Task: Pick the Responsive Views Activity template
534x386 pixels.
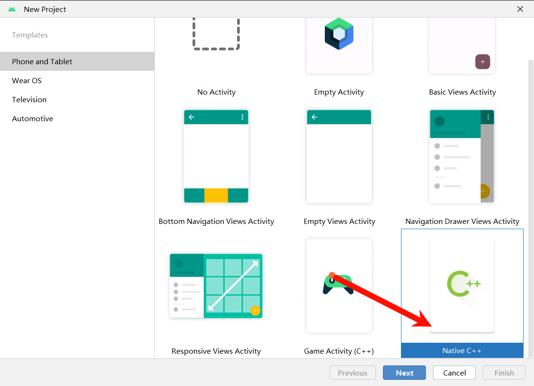Action: pos(216,286)
